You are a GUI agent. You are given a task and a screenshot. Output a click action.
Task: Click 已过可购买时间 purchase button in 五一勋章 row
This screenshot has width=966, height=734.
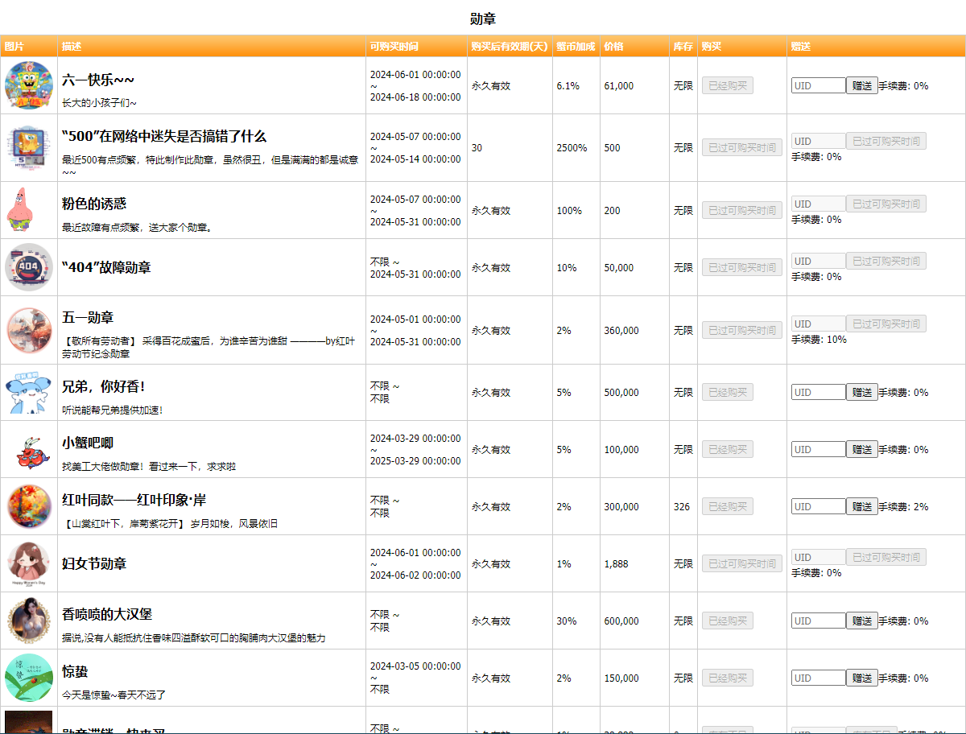742,330
